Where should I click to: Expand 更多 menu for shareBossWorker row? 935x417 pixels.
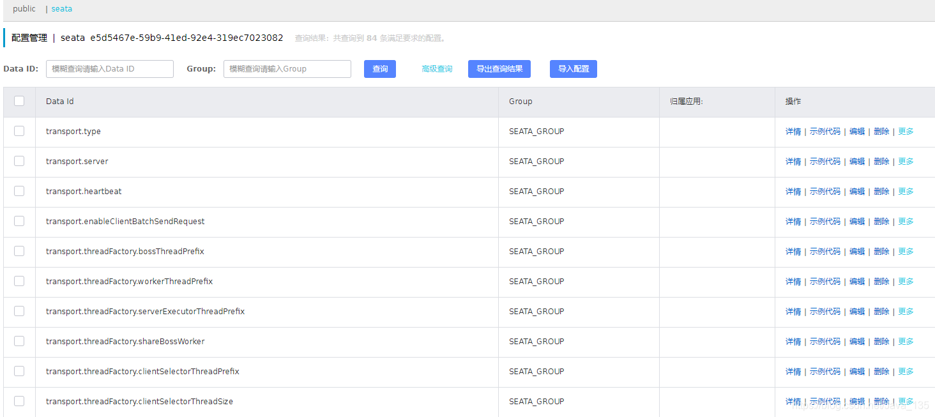point(906,342)
